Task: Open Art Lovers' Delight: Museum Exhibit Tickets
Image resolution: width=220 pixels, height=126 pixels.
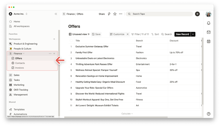Action: tap(97, 106)
